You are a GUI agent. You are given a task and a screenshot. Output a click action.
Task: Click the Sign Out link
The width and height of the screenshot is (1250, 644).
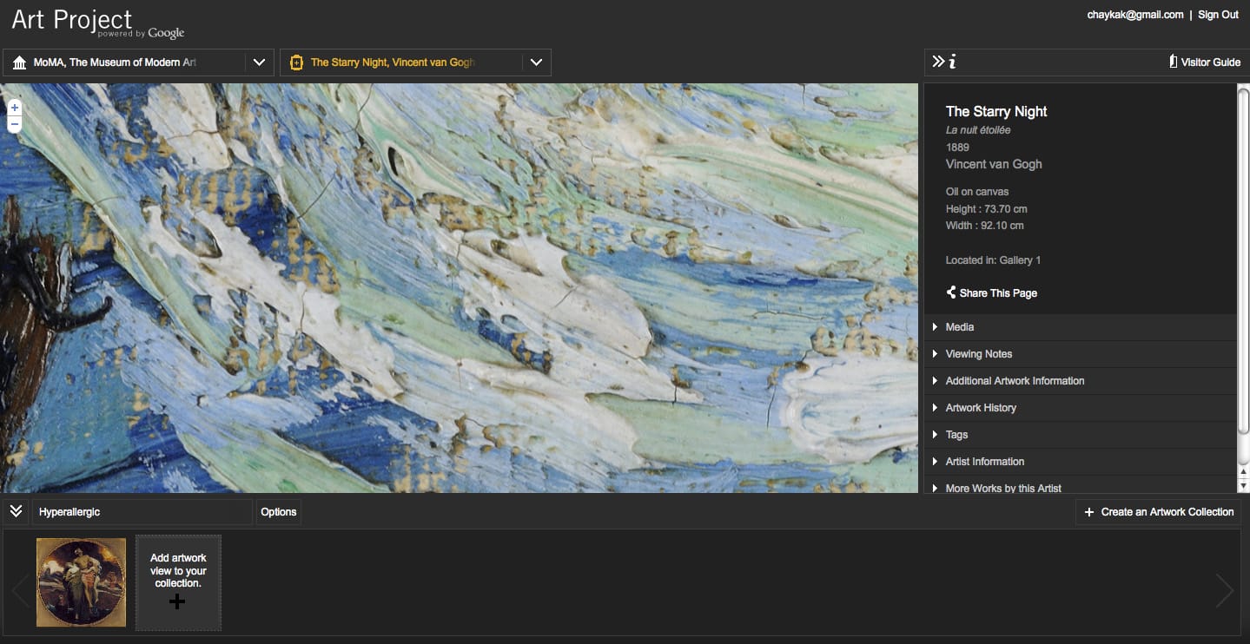tap(1218, 15)
